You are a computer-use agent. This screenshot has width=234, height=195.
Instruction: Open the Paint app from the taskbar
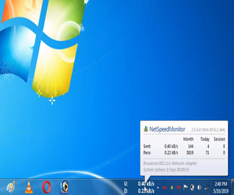[11, 187]
